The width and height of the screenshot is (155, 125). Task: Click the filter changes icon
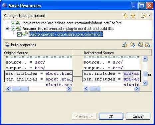click(144, 16)
